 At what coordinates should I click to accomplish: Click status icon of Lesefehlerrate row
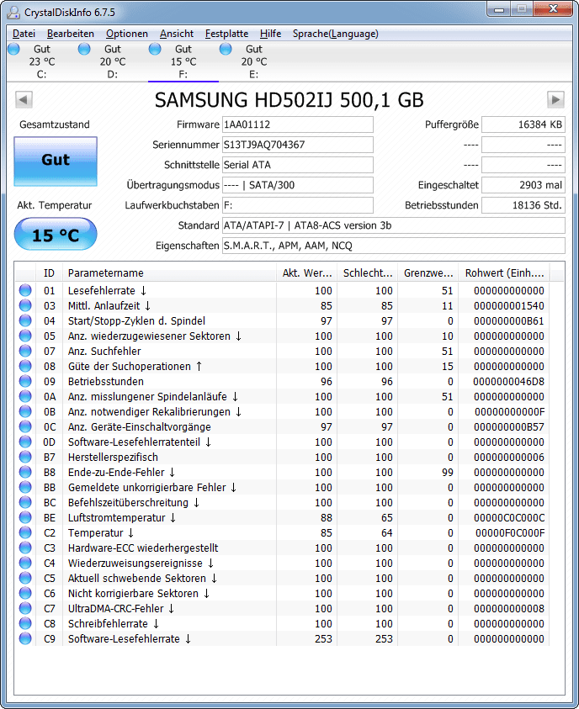pyautogui.click(x=25, y=290)
